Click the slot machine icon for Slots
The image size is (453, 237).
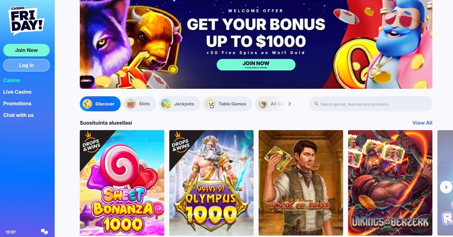(x=131, y=104)
